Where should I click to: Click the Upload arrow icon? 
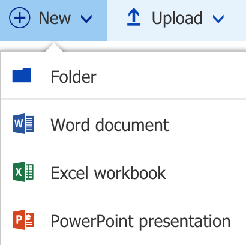(134, 17)
